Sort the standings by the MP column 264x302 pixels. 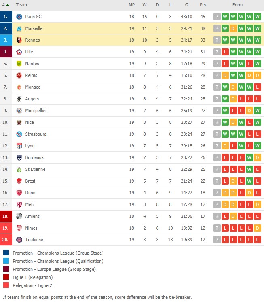click(131, 5)
